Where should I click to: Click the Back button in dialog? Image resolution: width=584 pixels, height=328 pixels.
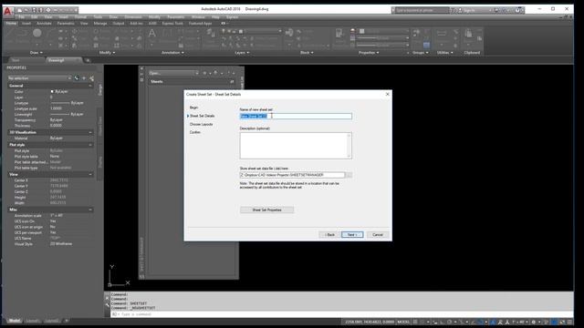pos(329,235)
